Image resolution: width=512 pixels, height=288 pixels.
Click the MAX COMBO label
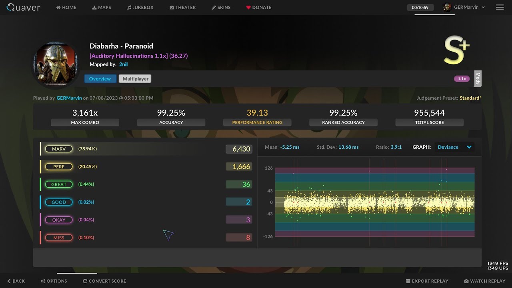tap(85, 122)
